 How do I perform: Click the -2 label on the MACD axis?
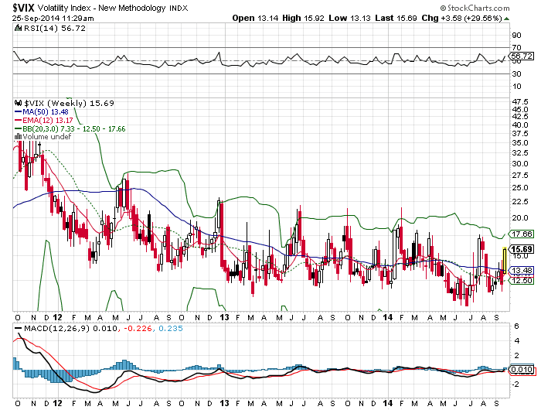coord(515,384)
